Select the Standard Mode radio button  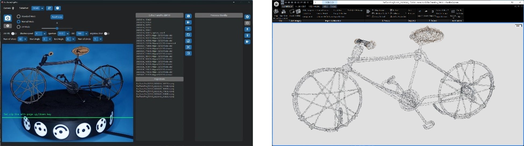point(19,16)
